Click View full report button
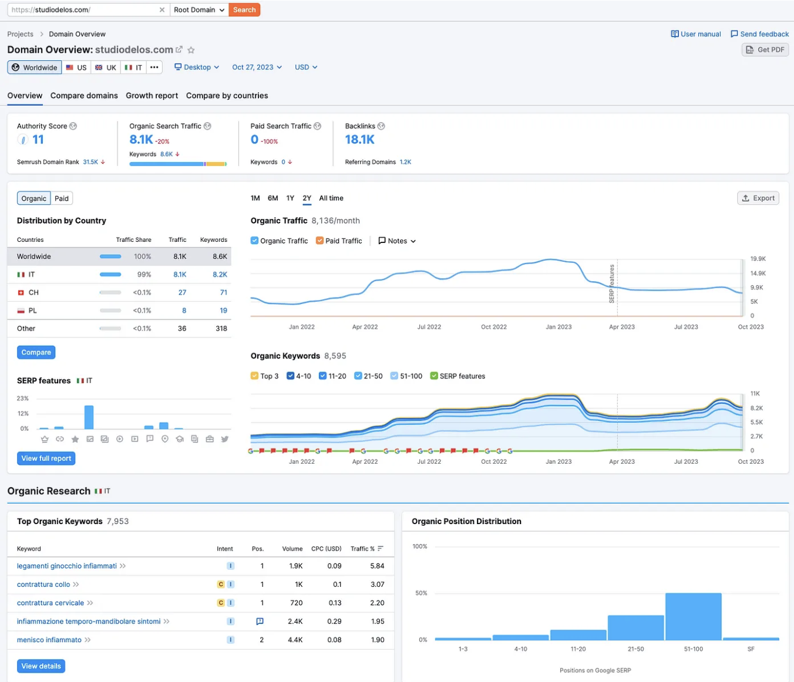 [x=46, y=458]
